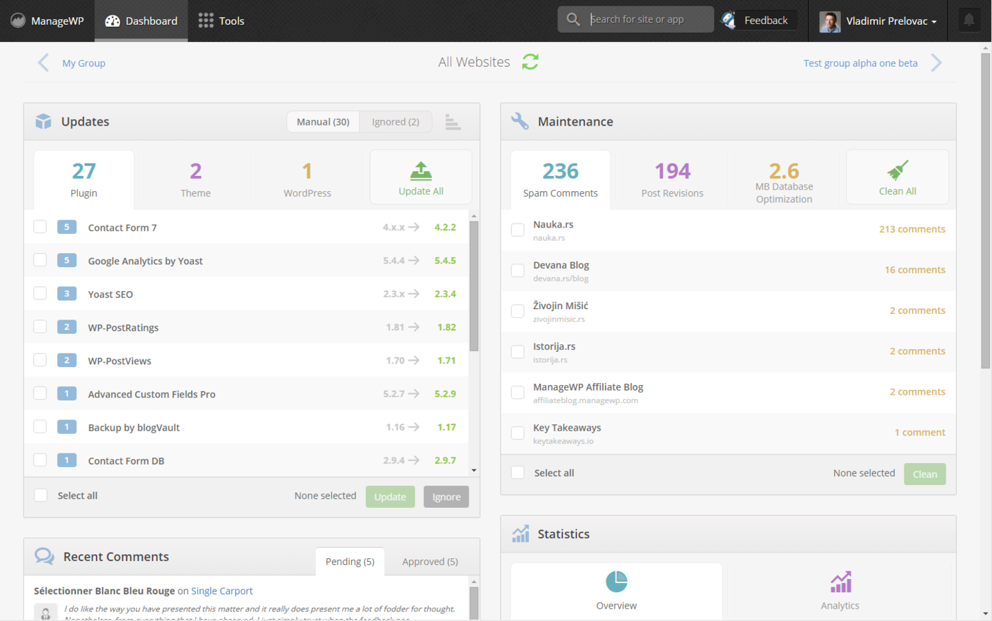The image size is (992, 621).
Task: Click the notifications bell icon
Action: click(x=969, y=20)
